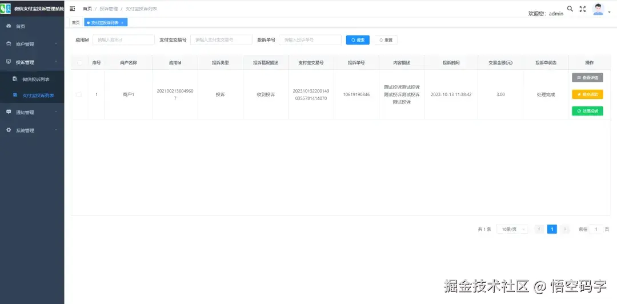
Task: Check the 商户1 row checkbox
Action: pos(79,94)
